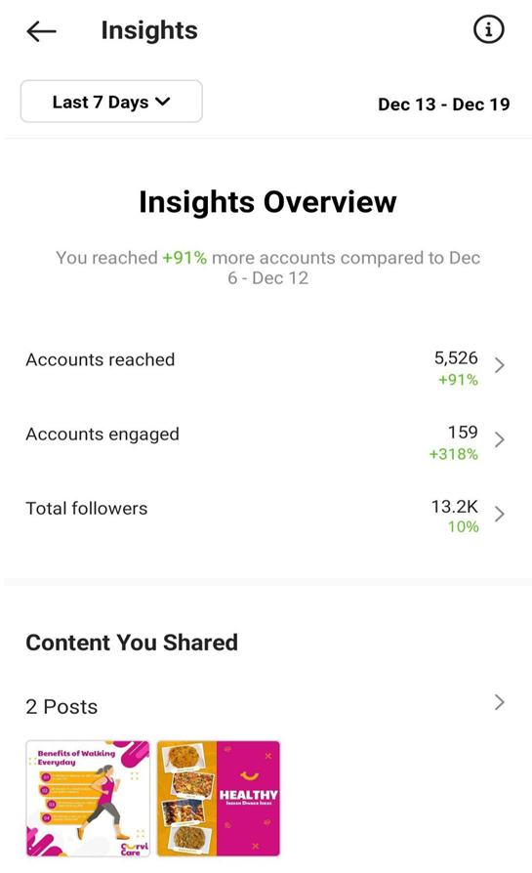Select the Accounts reached label
The height and width of the screenshot is (873, 532).
click(101, 359)
